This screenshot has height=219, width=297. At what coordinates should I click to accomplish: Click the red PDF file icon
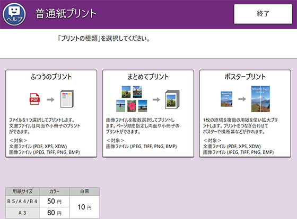click(x=34, y=99)
